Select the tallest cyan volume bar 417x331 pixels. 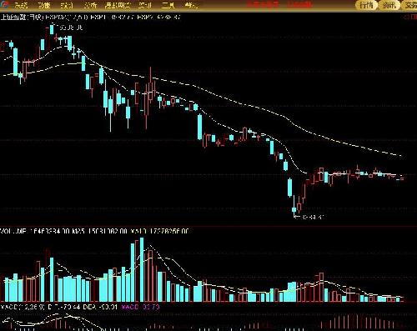(142, 269)
